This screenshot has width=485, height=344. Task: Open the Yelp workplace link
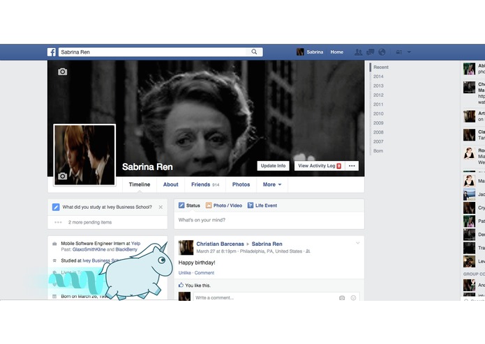(136, 244)
